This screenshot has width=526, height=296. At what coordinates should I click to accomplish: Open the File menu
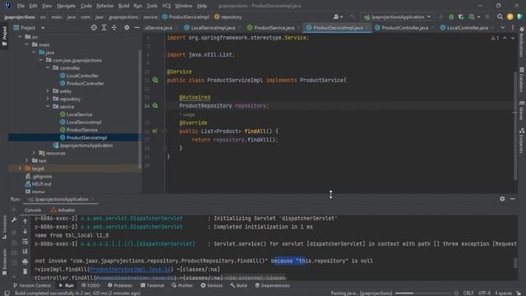pos(21,6)
